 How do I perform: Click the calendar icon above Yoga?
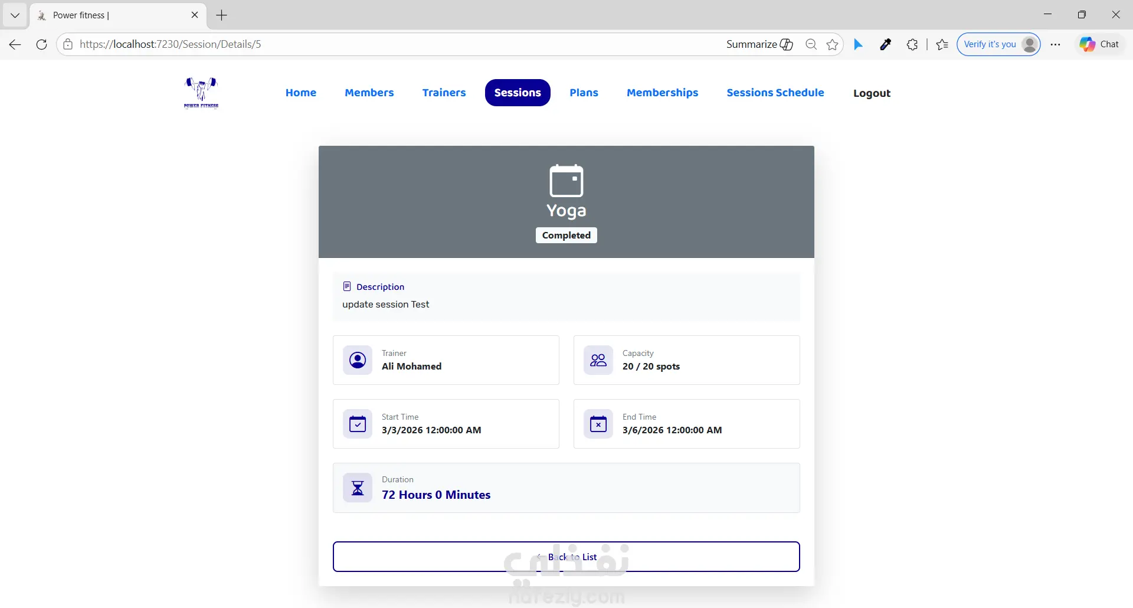(x=566, y=180)
